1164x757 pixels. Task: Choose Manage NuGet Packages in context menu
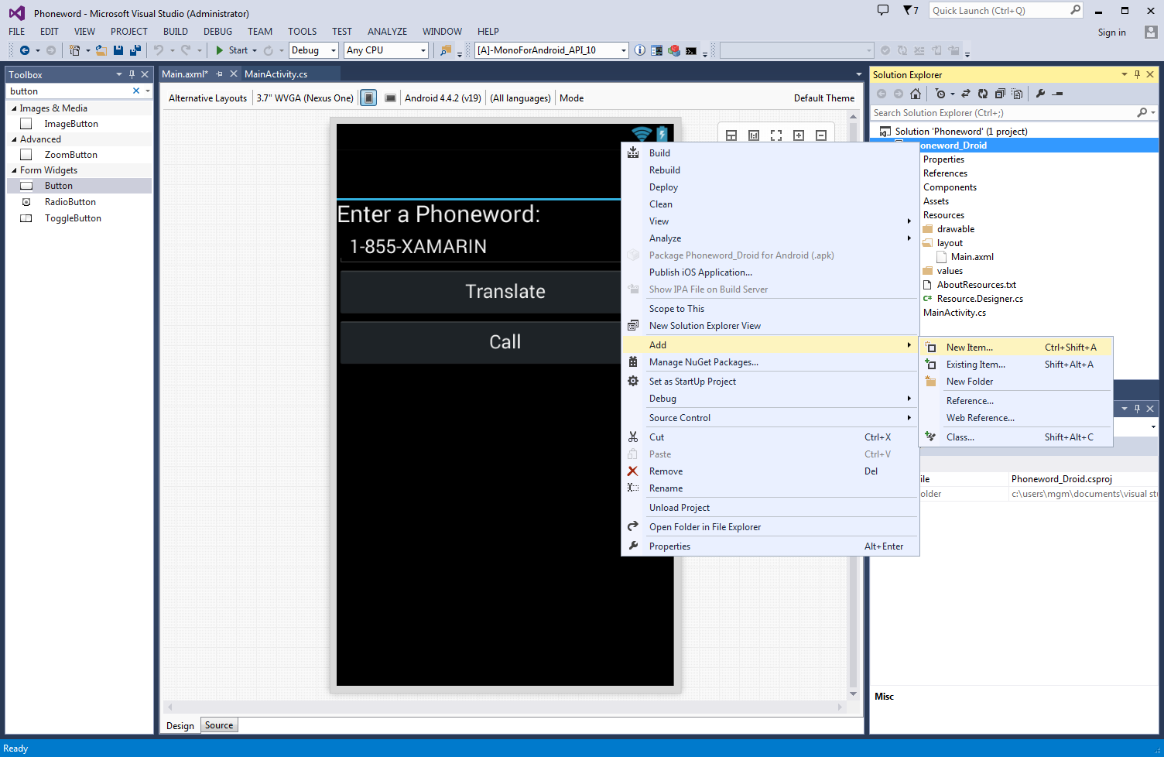[703, 362]
